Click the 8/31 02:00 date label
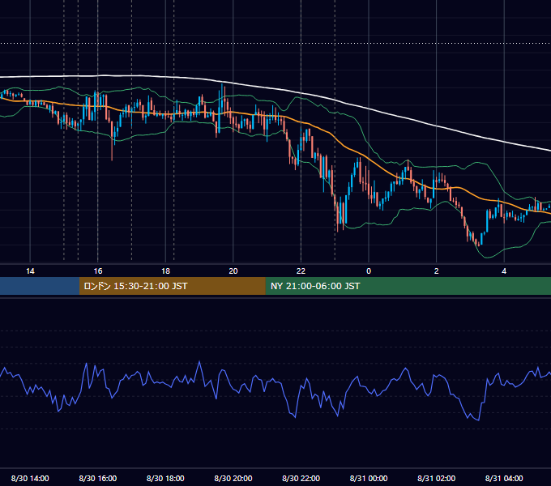 click(x=437, y=478)
